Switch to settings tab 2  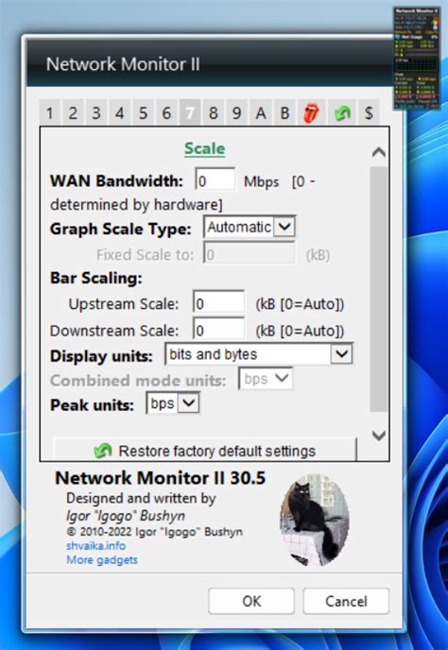coord(73,112)
